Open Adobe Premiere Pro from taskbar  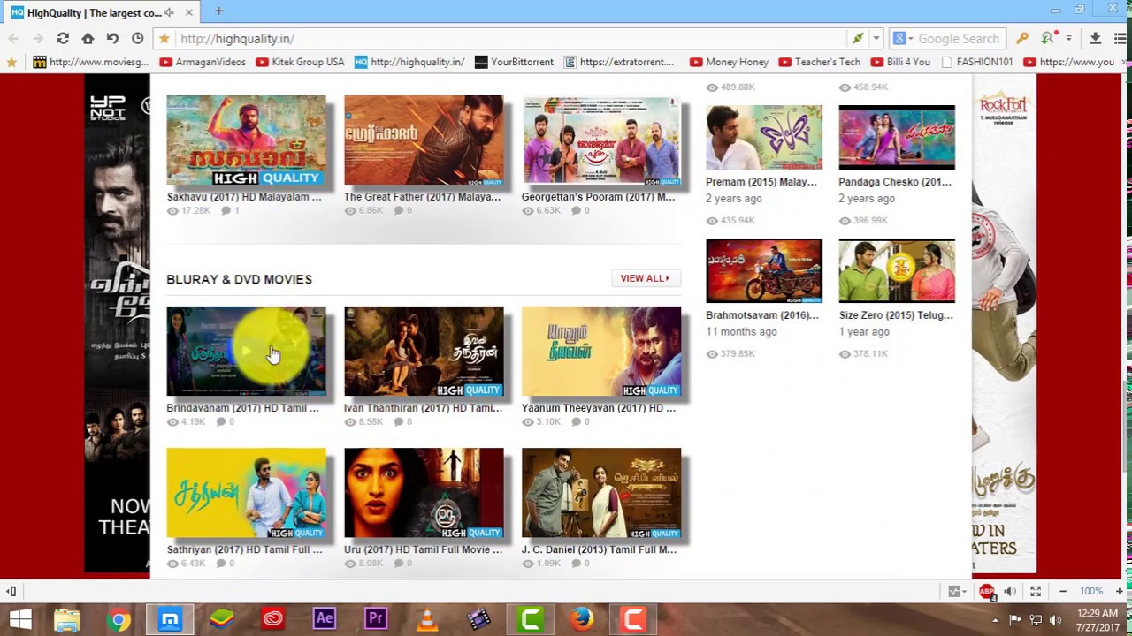[376, 619]
